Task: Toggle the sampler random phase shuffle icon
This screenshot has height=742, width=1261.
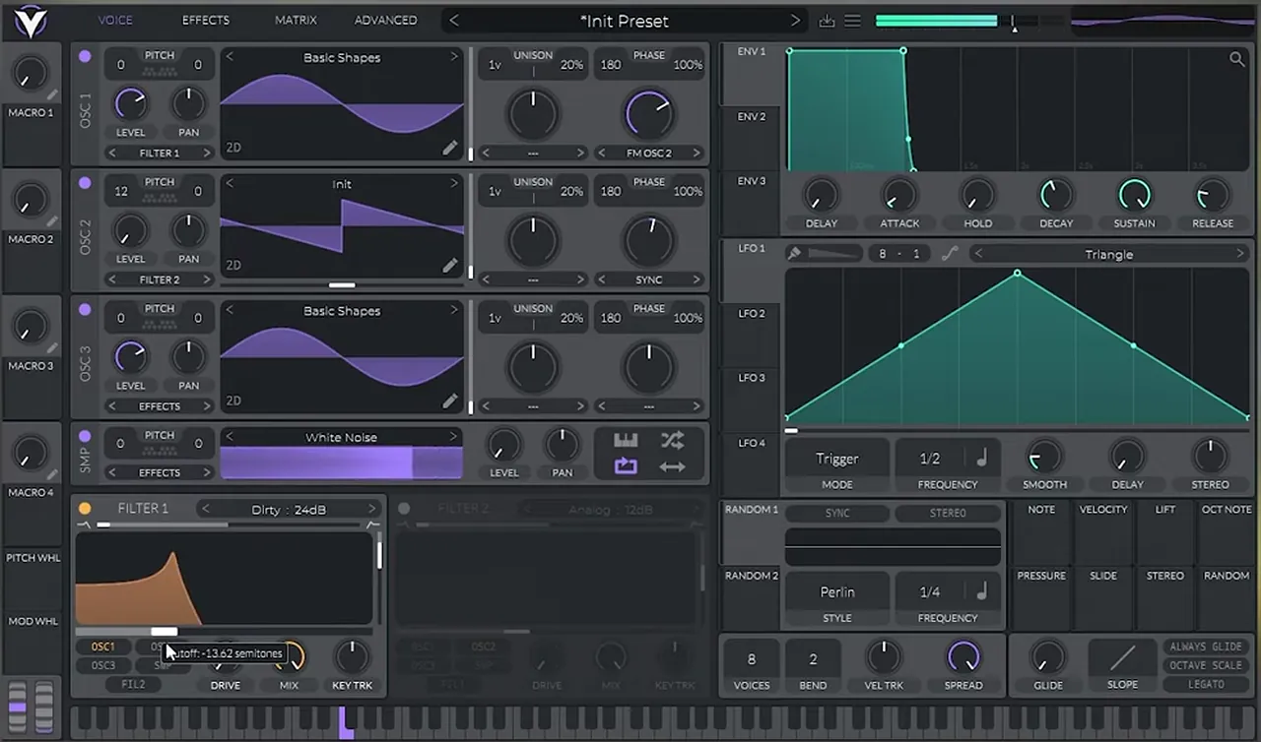Action: (x=672, y=440)
